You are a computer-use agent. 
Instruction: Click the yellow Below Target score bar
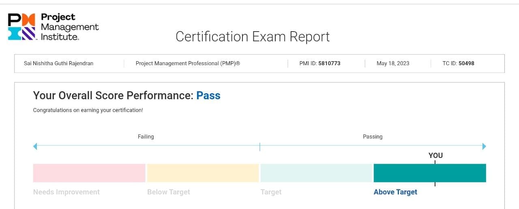(203, 173)
